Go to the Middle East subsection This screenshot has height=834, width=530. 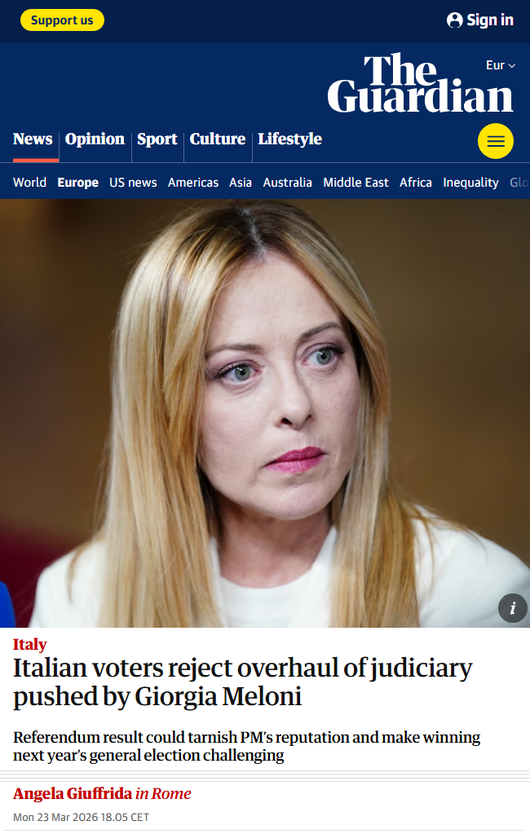coord(356,183)
